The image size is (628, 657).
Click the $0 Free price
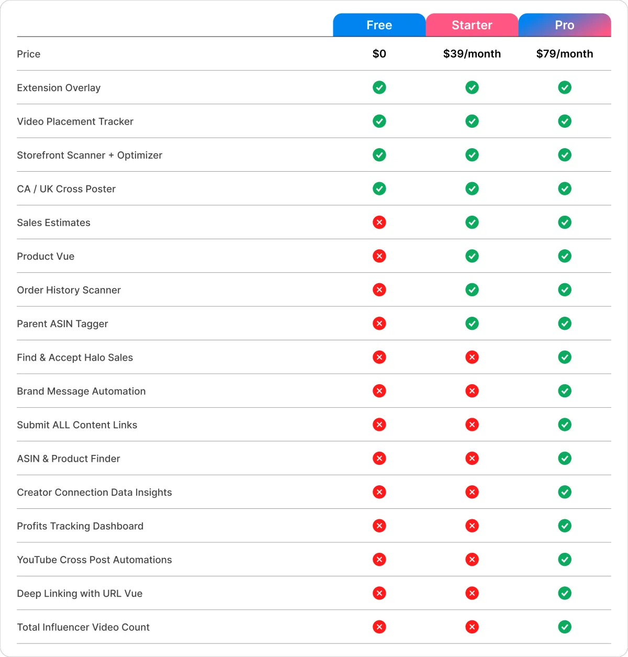tap(379, 54)
